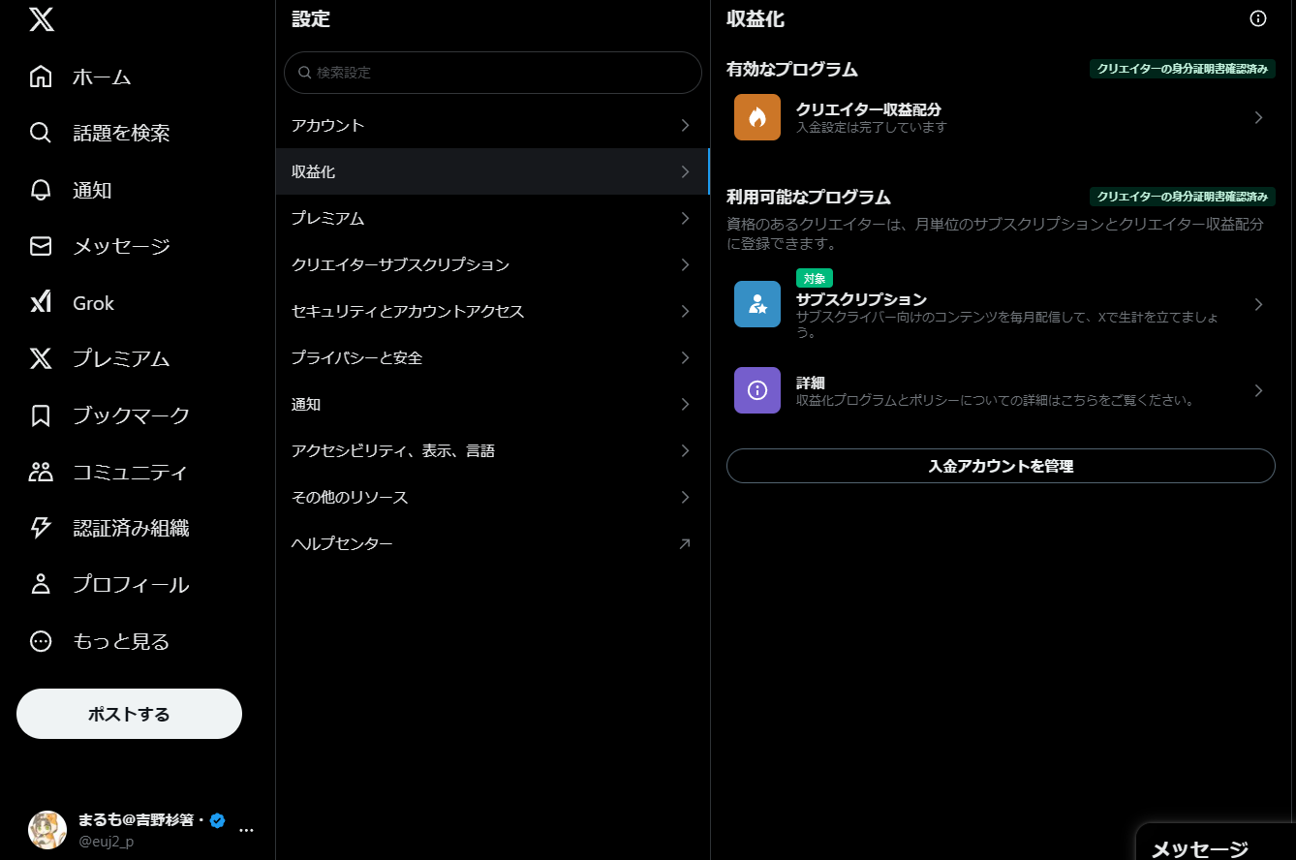Click the @euj2_p handle text

(x=107, y=842)
